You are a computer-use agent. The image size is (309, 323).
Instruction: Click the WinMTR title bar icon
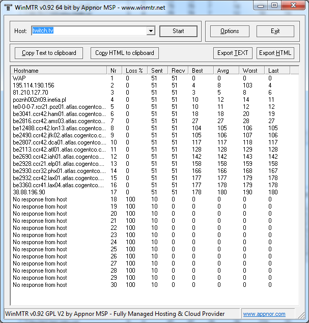[x=7, y=6]
